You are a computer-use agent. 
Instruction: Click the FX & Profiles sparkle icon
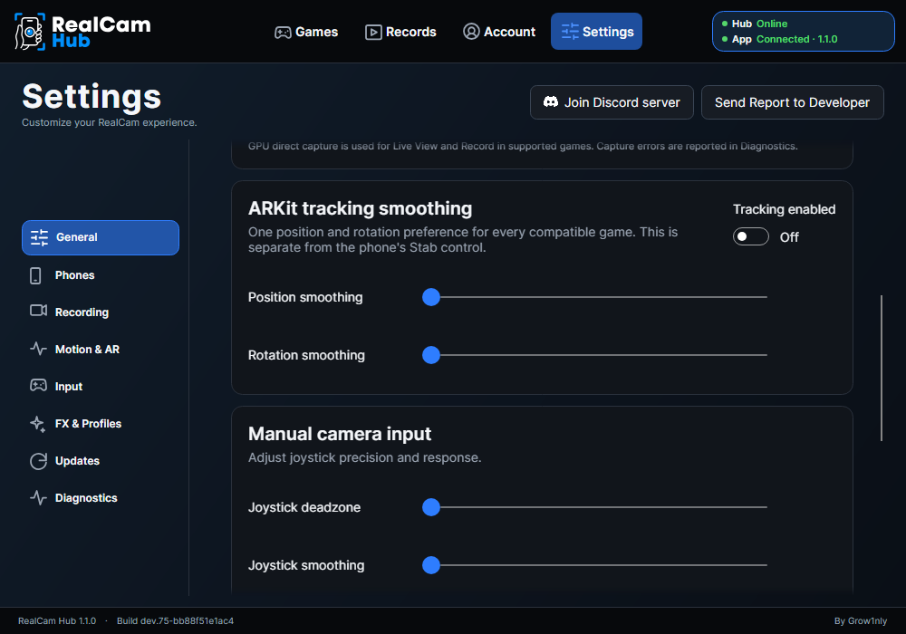pyautogui.click(x=37, y=424)
